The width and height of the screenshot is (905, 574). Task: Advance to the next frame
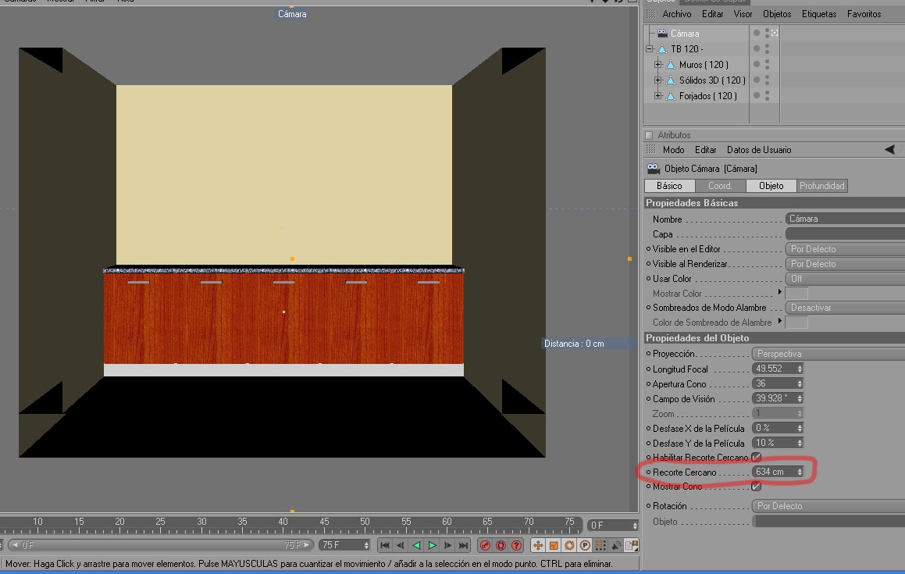click(x=447, y=545)
